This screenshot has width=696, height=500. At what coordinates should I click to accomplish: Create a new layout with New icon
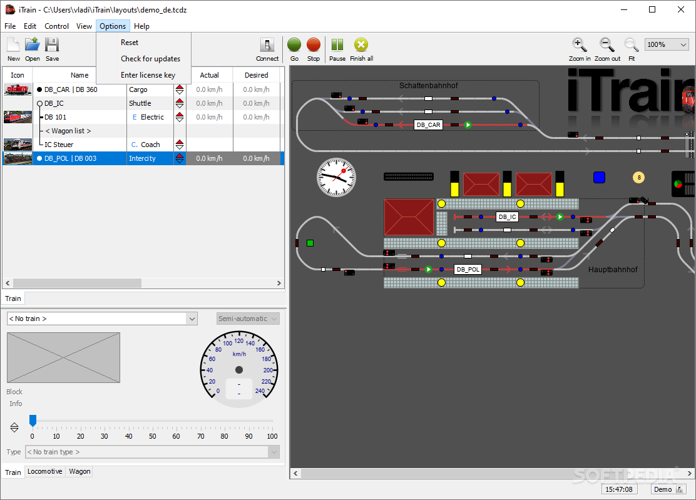click(13, 49)
